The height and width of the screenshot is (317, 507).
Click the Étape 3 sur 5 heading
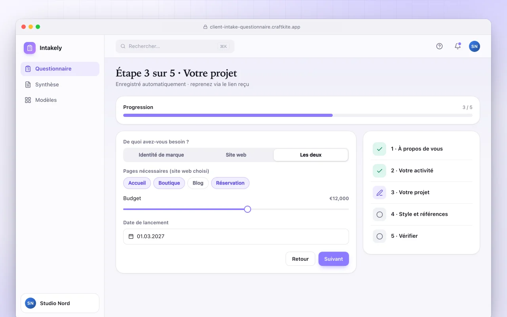tap(176, 73)
